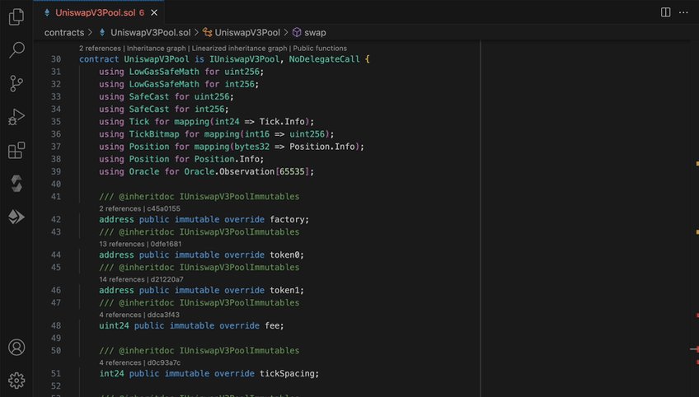The image size is (699, 397).
Task: Click the 'token1' variable name
Action: [284, 290]
